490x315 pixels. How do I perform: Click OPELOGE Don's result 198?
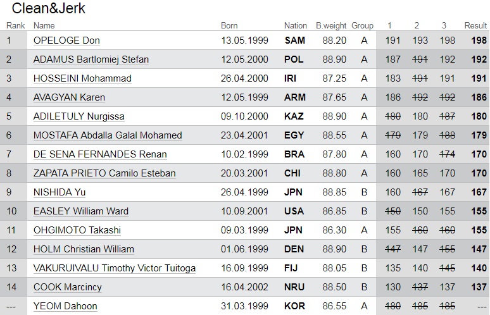tap(479, 40)
